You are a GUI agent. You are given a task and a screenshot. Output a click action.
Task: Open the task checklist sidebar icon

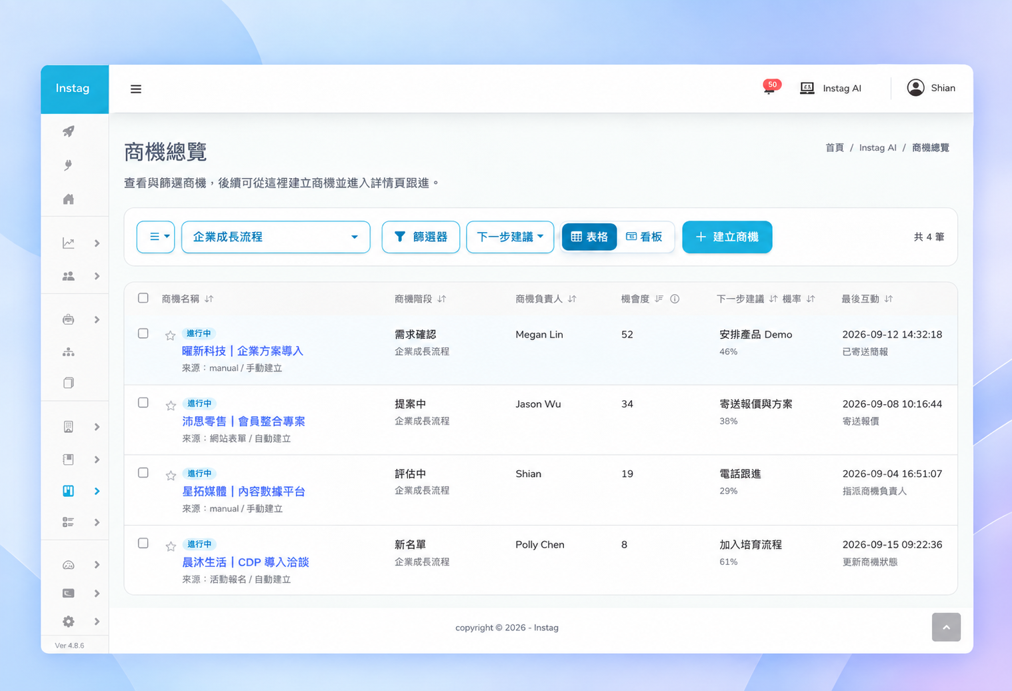tap(68, 522)
